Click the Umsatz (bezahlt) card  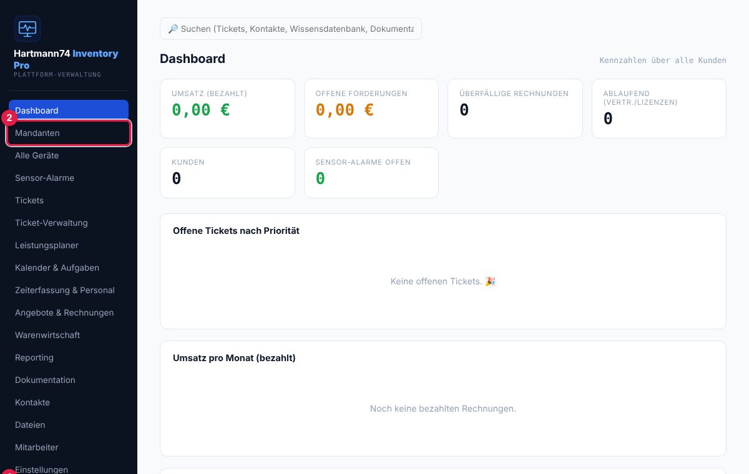point(227,109)
